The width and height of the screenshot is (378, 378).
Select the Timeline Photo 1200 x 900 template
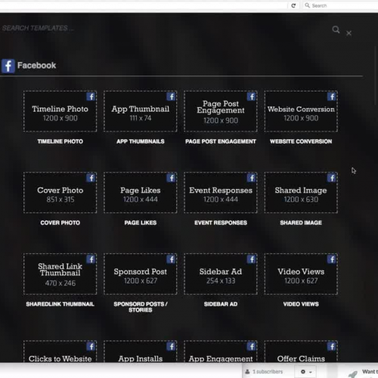click(x=60, y=111)
